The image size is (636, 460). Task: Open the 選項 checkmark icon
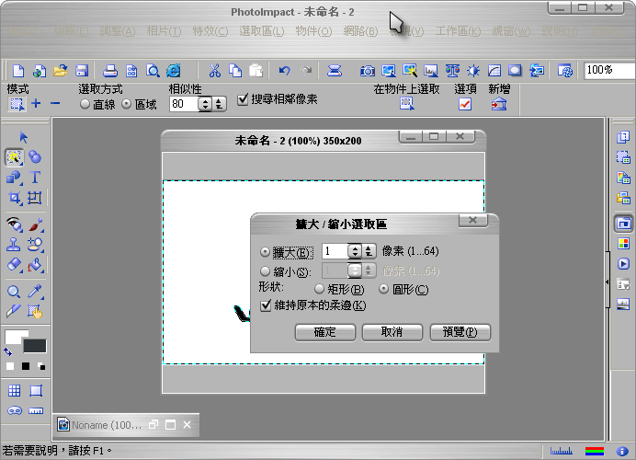(x=465, y=104)
